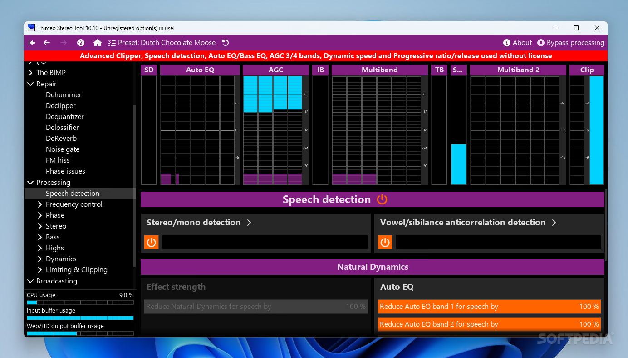Screen dimensions: 628x358
Task: Adjust Reduce Auto EQ band 1 slider
Action: pyautogui.click(x=489, y=307)
